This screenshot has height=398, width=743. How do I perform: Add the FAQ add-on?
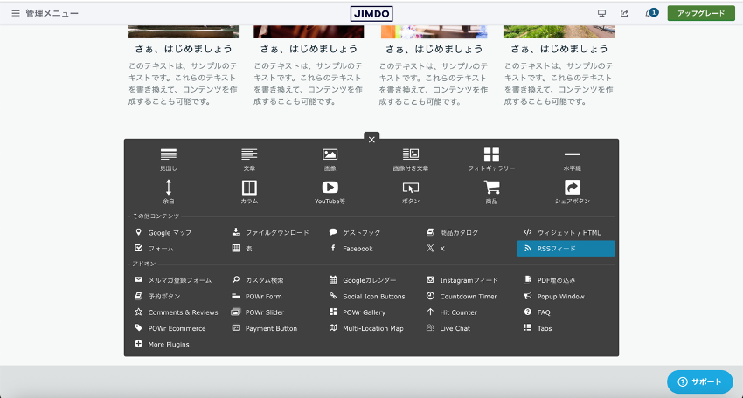tap(538, 312)
